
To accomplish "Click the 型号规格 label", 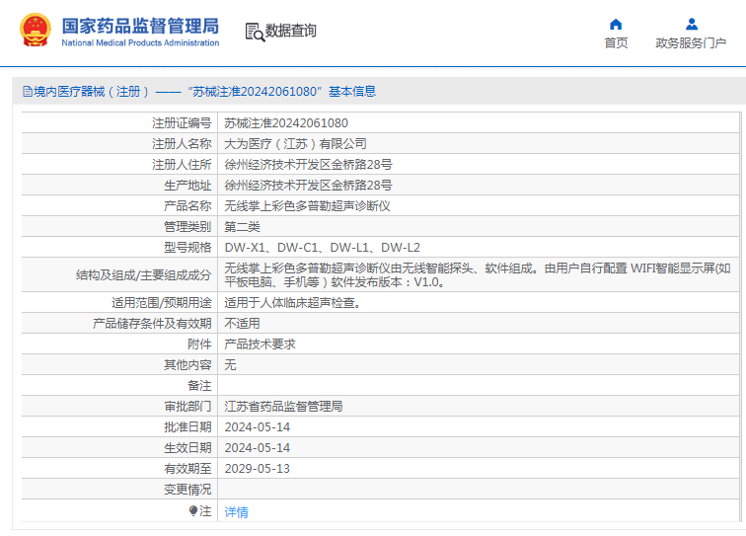I will click(x=187, y=248).
